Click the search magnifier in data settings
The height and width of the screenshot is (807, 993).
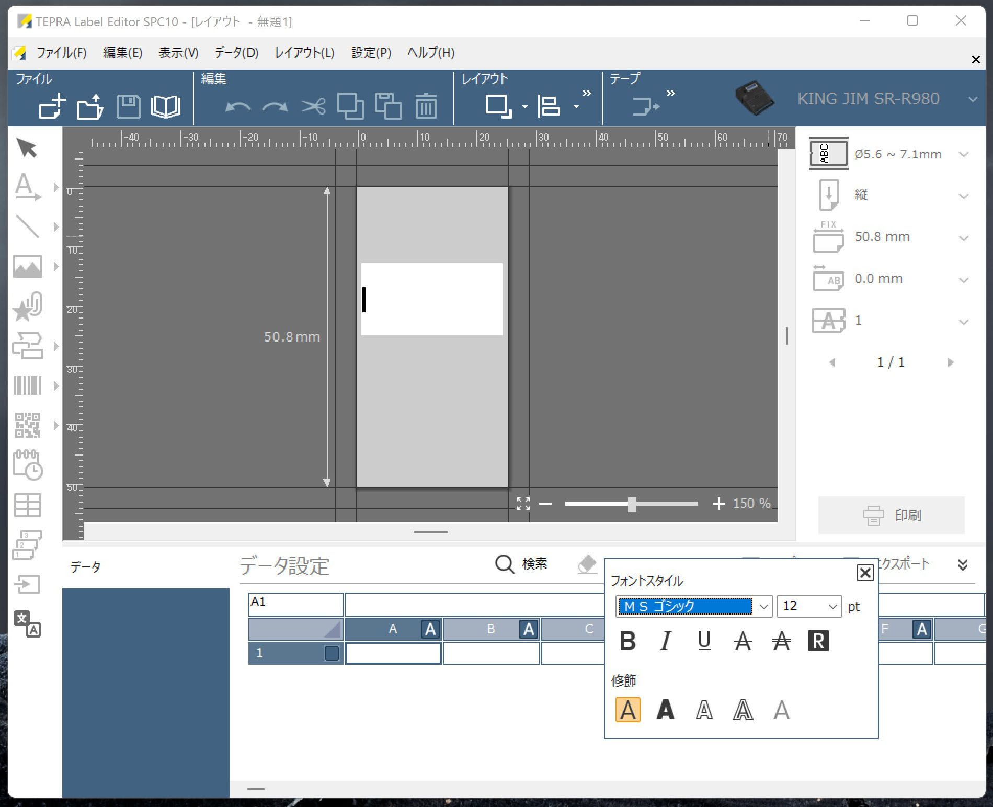pos(505,564)
